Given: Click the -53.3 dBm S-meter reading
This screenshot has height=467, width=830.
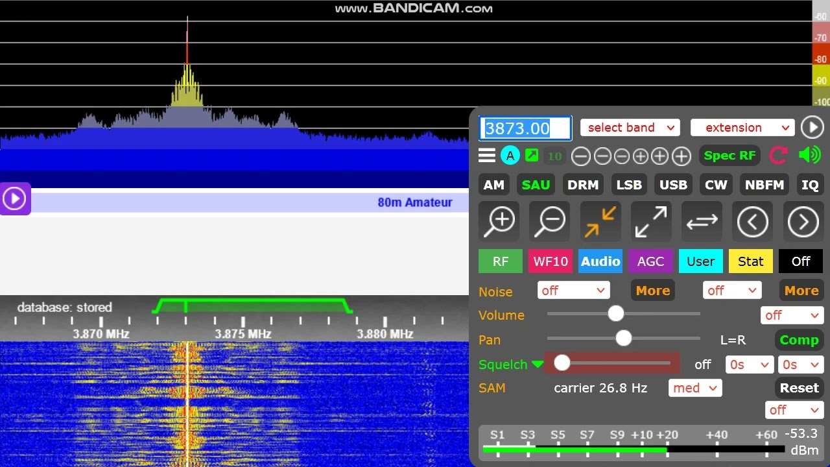Looking at the screenshot, I should click(801, 442).
